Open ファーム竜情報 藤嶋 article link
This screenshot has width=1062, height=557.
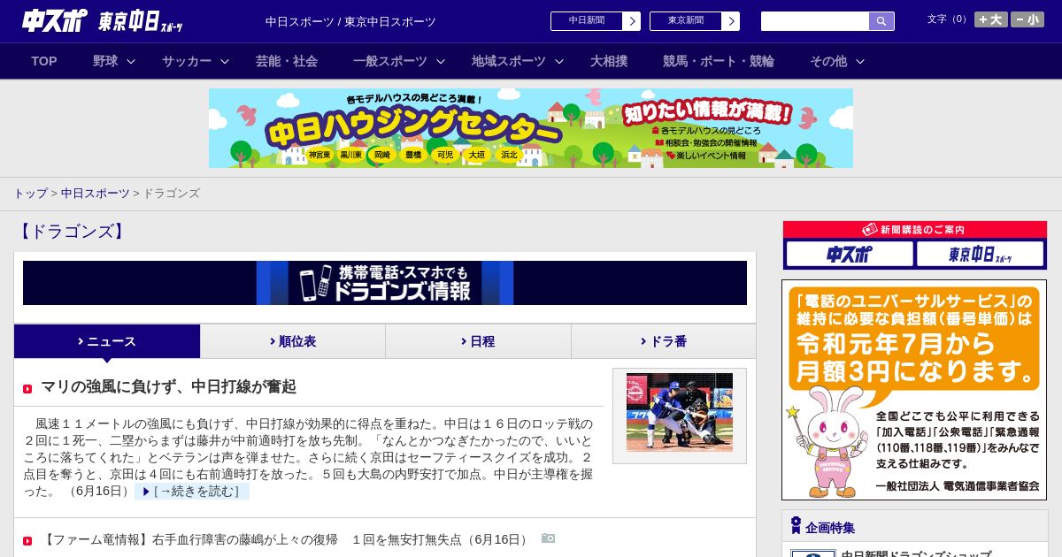point(286,539)
